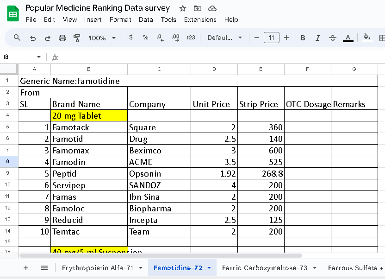This screenshot has width=385, height=279.
Task: Open the zoom 100% dropdown
Action: 102,38
